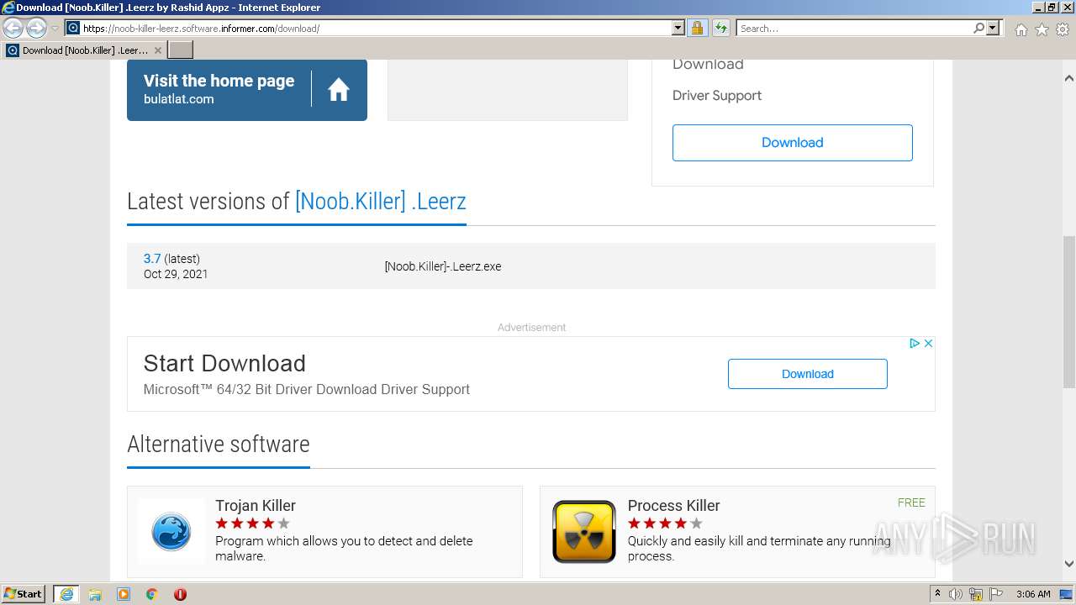Click the Oct 29, 2021 date text
Image resolution: width=1076 pixels, height=605 pixels.
176,274
